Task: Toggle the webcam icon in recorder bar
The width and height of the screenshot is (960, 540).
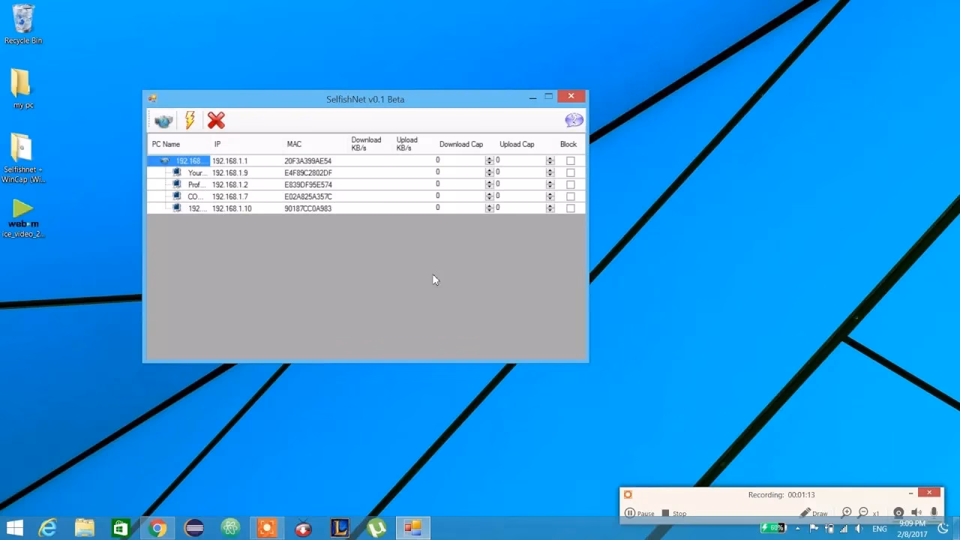Action: point(898,513)
